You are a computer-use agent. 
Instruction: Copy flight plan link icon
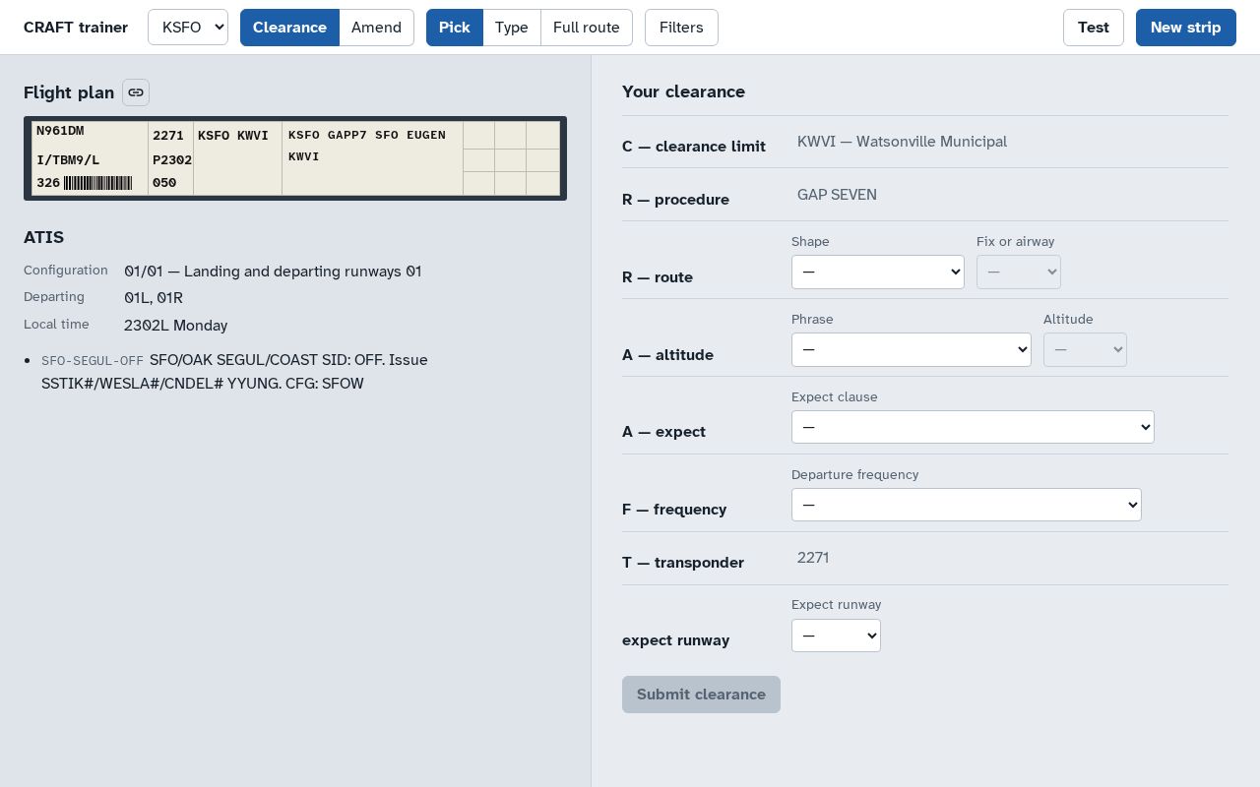click(136, 92)
